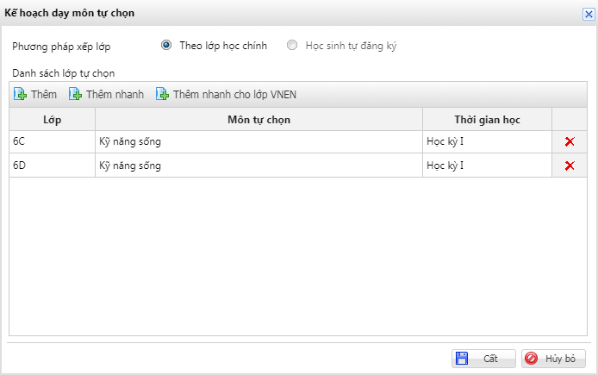The height and width of the screenshot is (375, 598).
Task: Click the Lớp column header
Action: point(52,119)
